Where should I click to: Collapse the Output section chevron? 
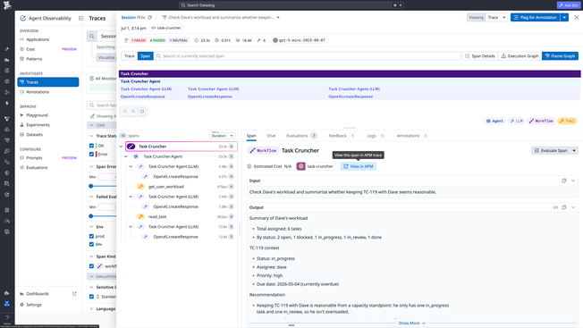pos(573,207)
